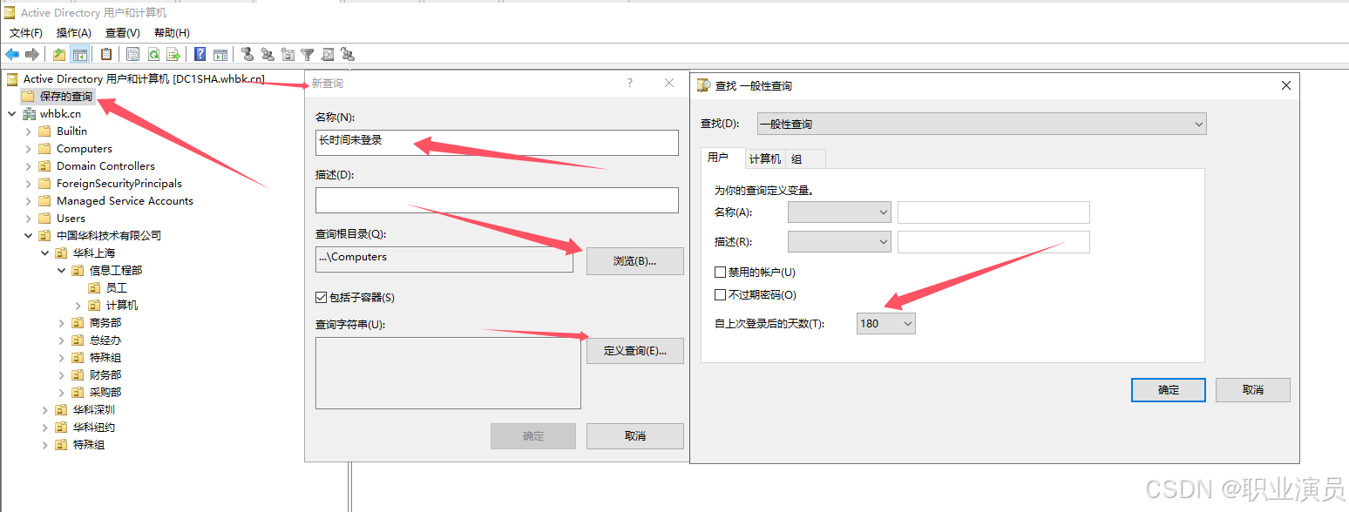Click the Help question mark icon
The height and width of the screenshot is (512, 1349).
pyautogui.click(x=200, y=54)
